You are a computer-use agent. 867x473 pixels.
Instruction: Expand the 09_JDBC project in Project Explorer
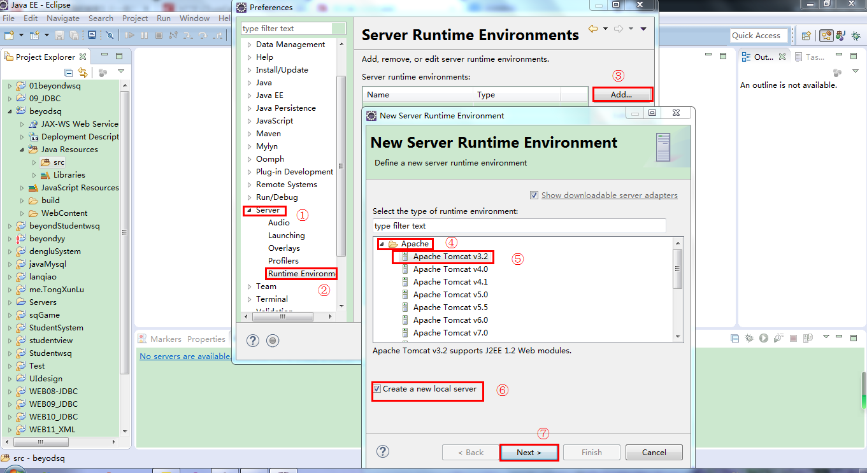pyautogui.click(x=10, y=99)
